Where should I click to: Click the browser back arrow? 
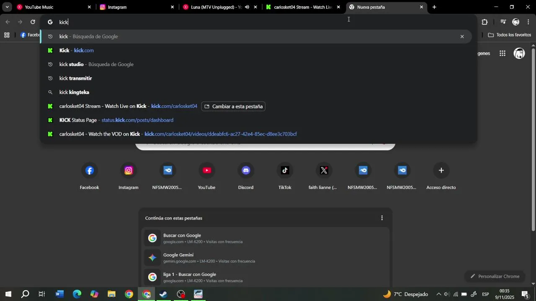[x=8, y=22]
